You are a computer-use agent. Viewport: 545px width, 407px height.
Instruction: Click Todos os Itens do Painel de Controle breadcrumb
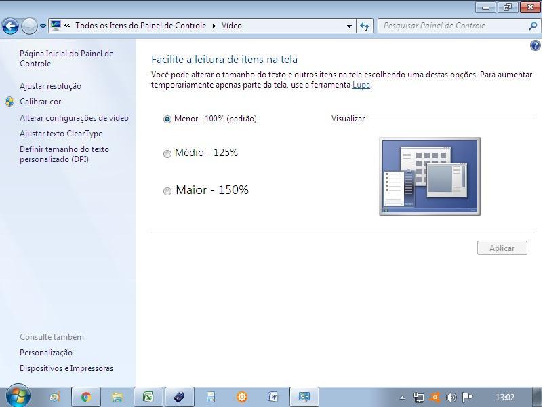click(x=141, y=26)
